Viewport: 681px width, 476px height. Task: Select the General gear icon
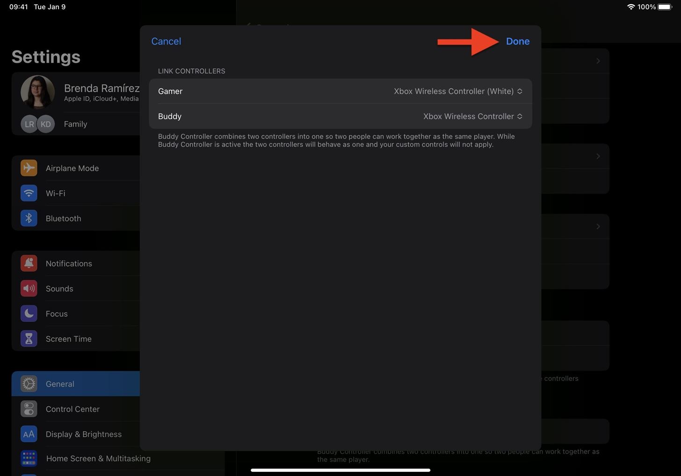(29, 383)
